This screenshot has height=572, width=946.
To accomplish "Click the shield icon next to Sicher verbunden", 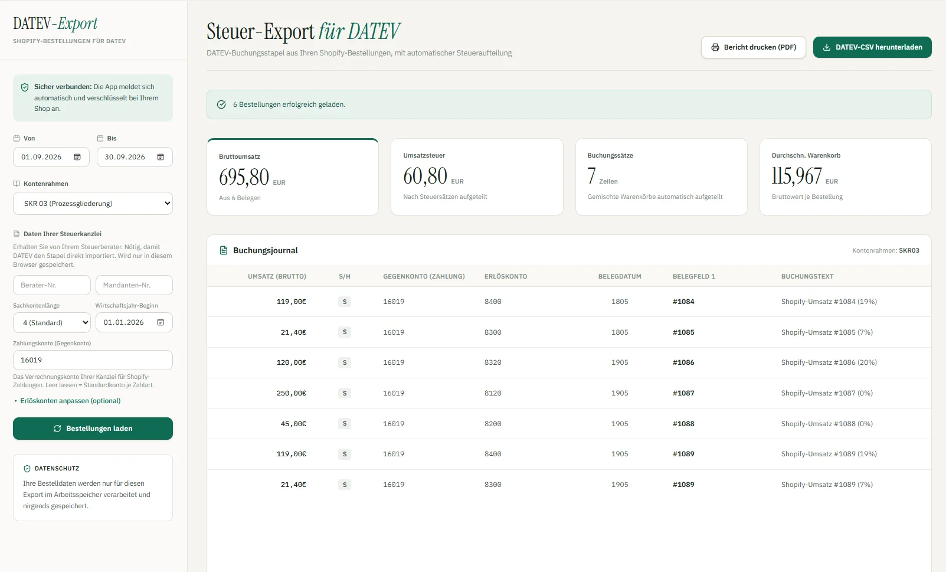I will pos(25,87).
